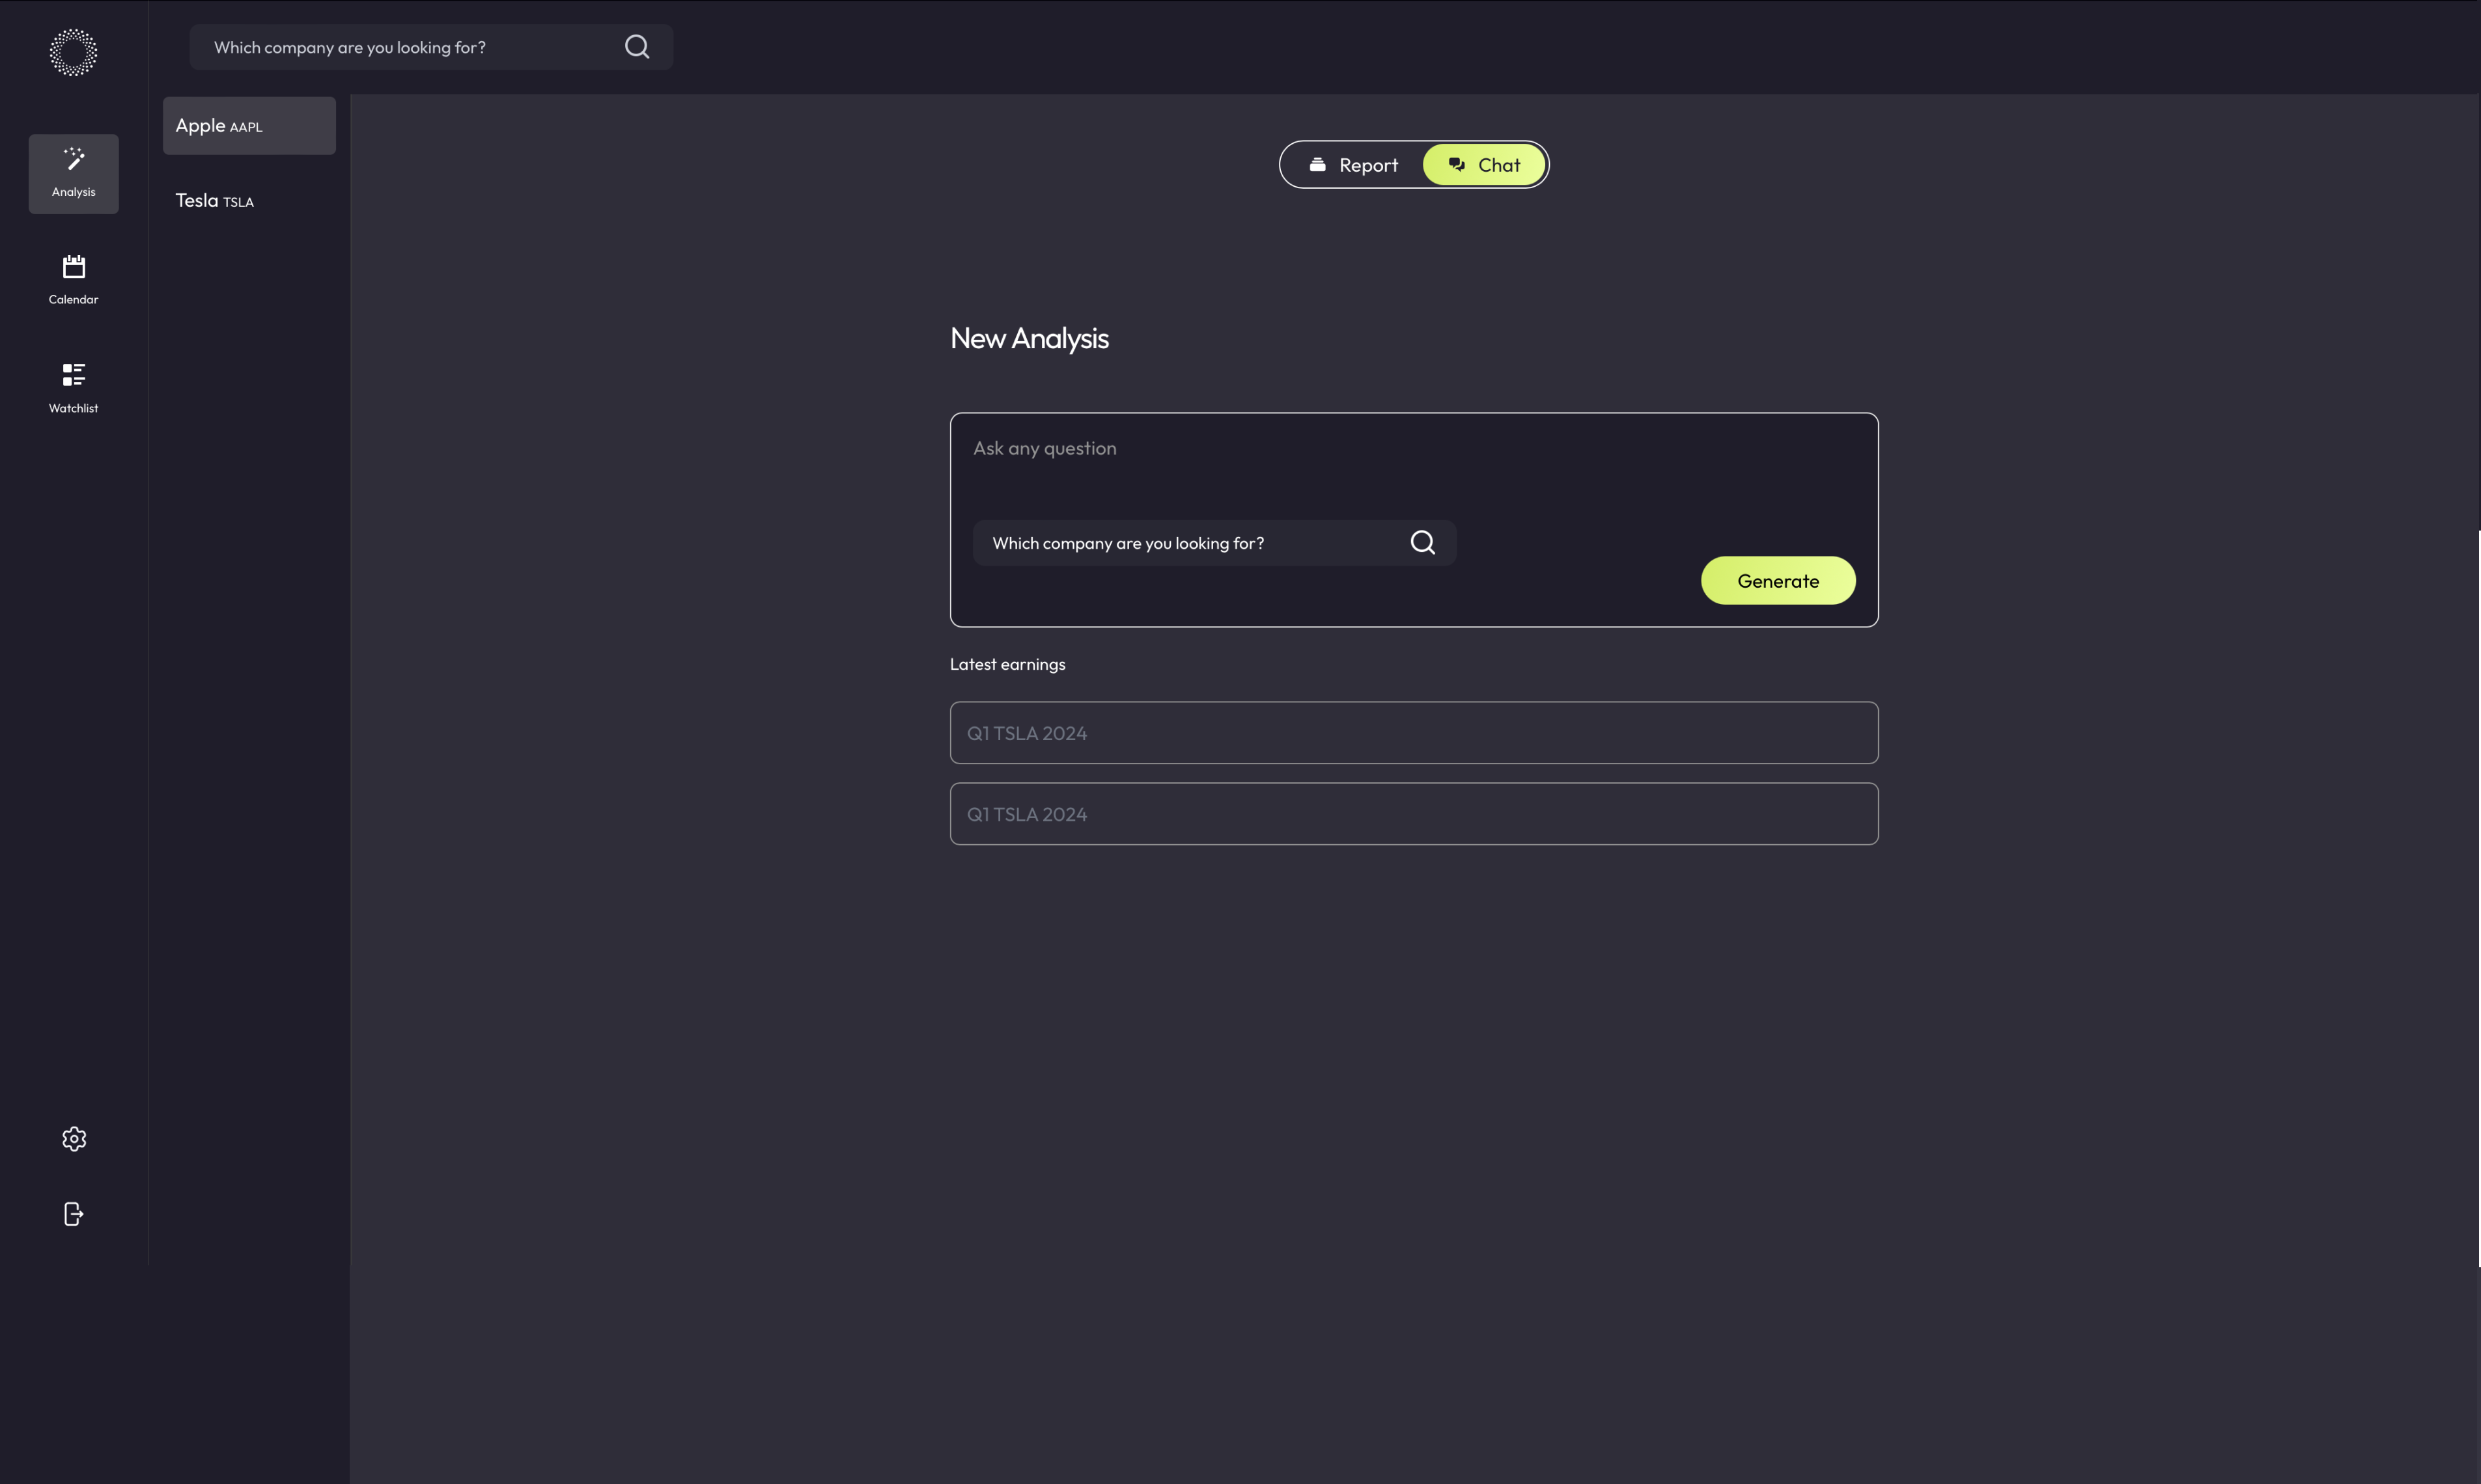Switch to Chat mode
2481x1484 pixels.
coord(1483,165)
